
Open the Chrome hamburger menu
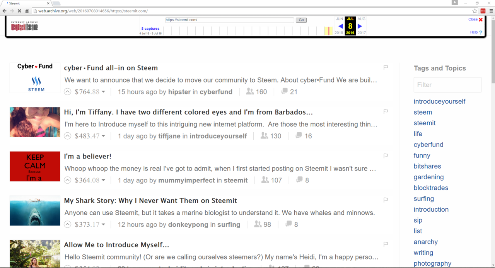[491, 11]
